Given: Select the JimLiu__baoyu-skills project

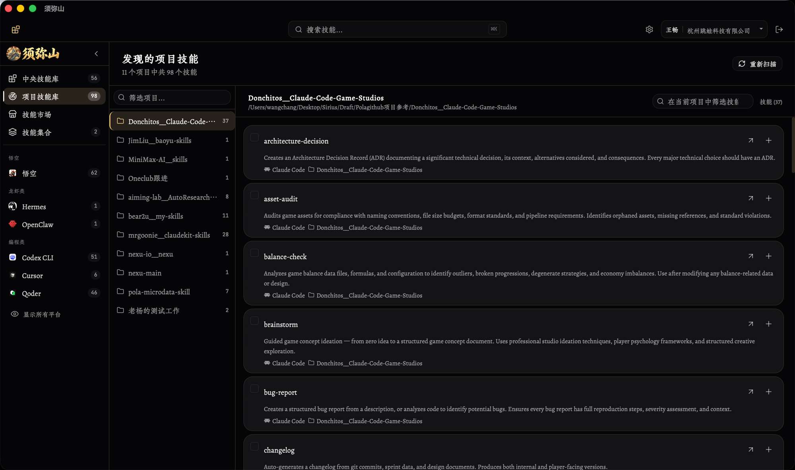Looking at the screenshot, I should [x=173, y=140].
